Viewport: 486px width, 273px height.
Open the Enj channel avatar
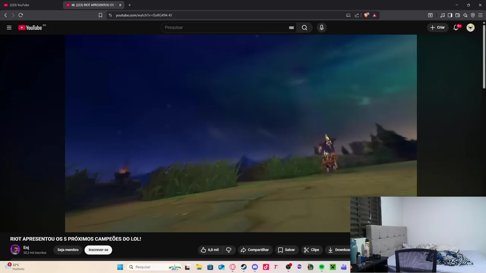(15, 249)
